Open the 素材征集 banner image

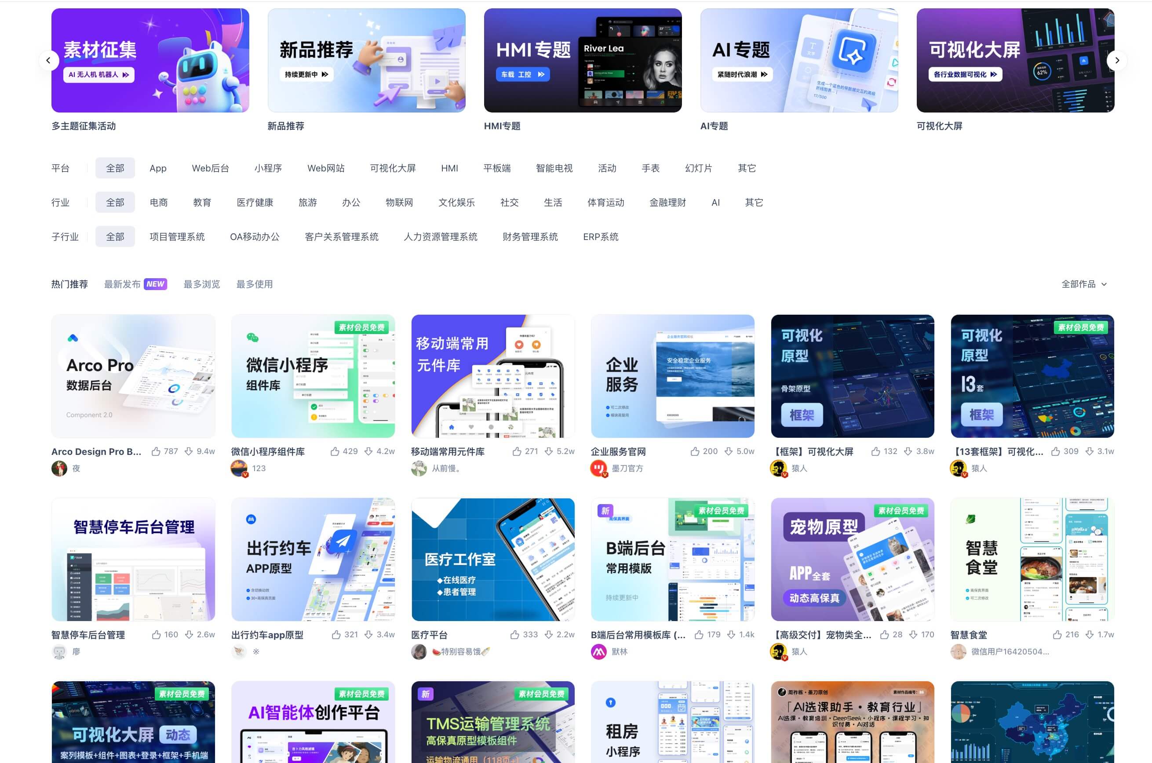click(x=150, y=60)
